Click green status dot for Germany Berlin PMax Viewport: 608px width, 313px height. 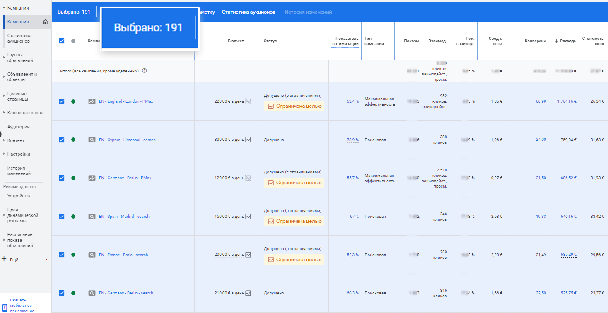click(73, 178)
